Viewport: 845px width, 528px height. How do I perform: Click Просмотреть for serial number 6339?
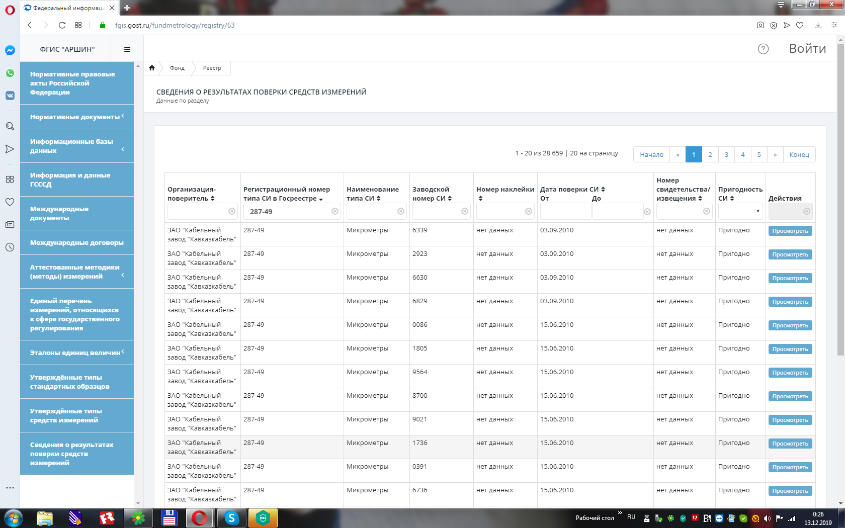(790, 231)
